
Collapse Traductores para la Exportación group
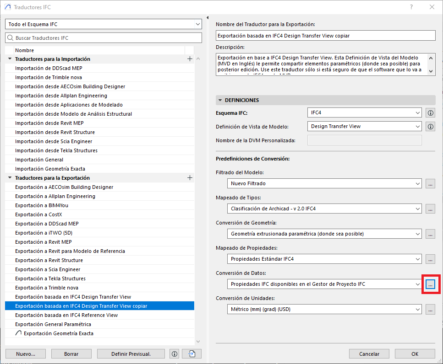pos(10,178)
